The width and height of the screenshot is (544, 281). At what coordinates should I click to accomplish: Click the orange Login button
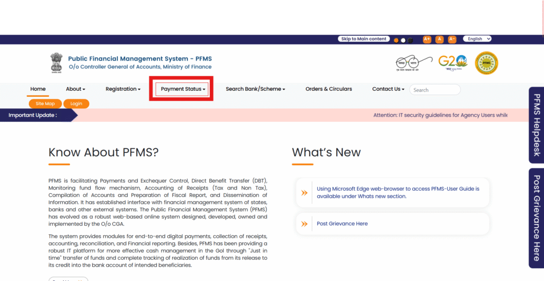pyautogui.click(x=76, y=104)
